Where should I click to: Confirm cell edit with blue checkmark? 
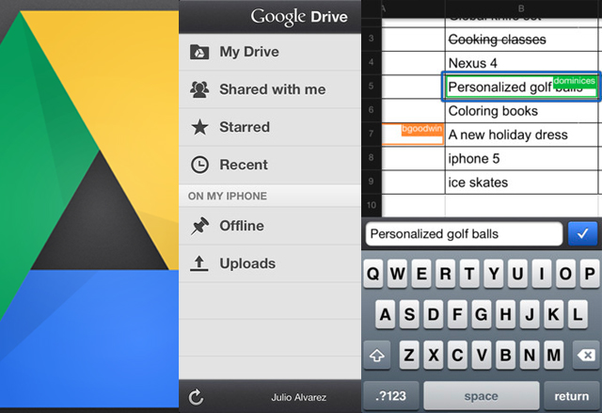pos(582,233)
